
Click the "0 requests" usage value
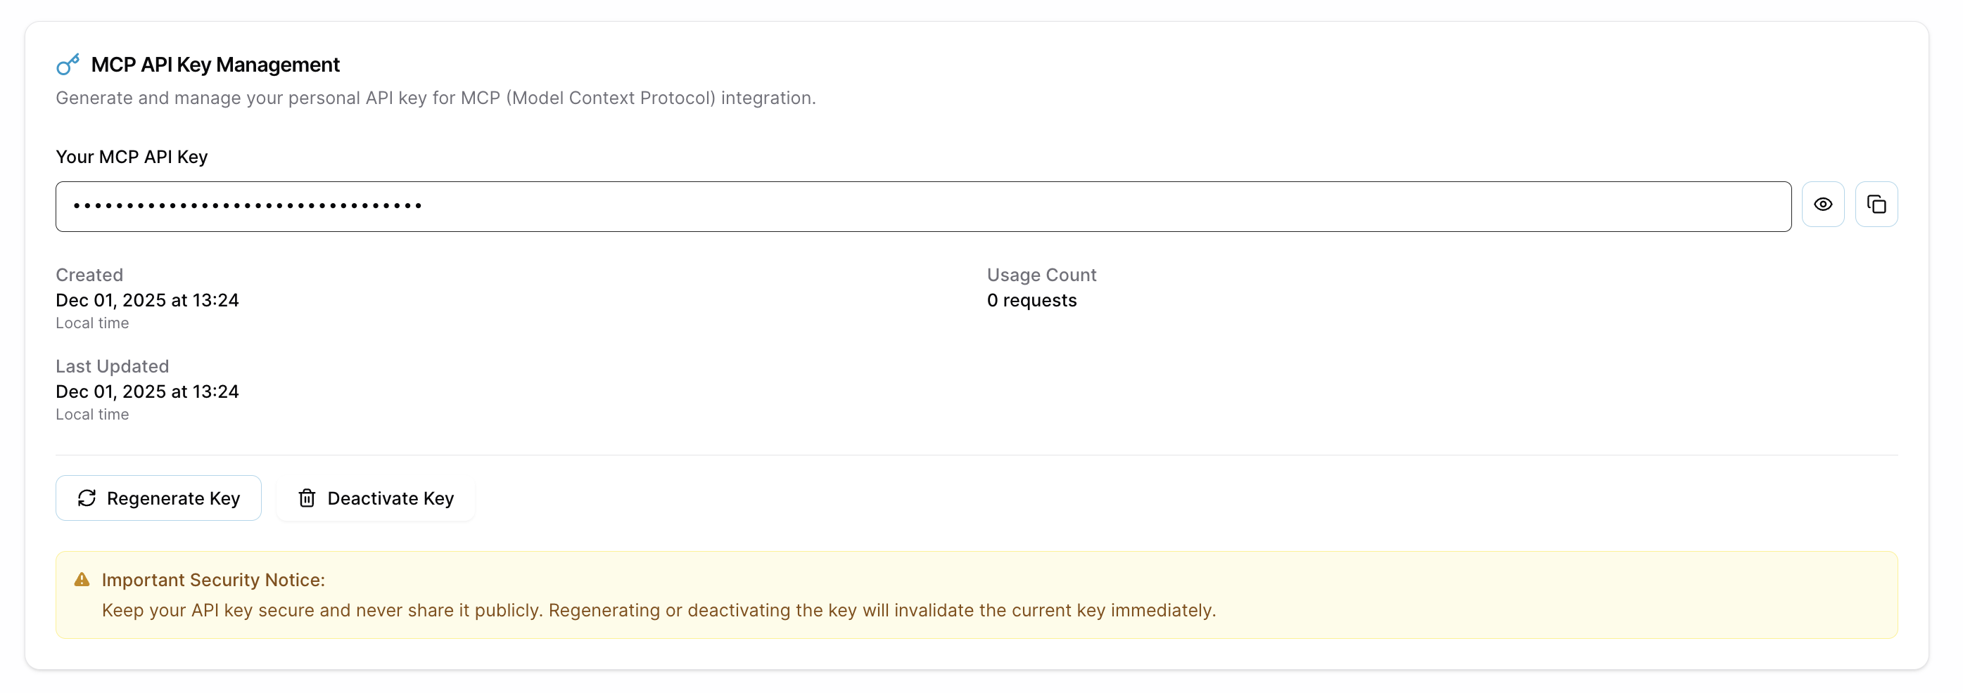[x=1031, y=300]
